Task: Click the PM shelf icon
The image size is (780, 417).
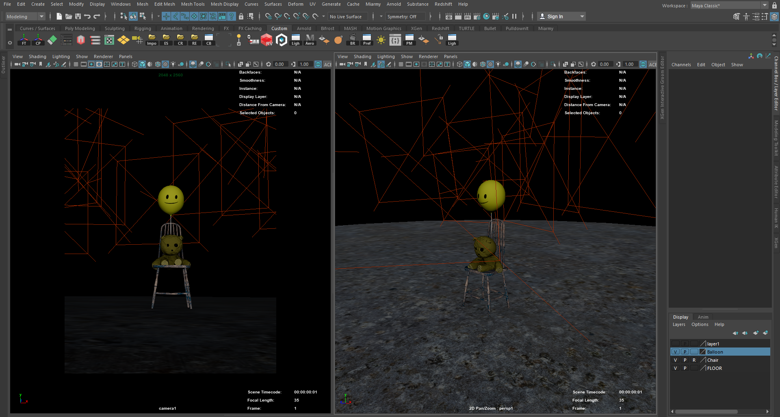Action: tap(409, 40)
